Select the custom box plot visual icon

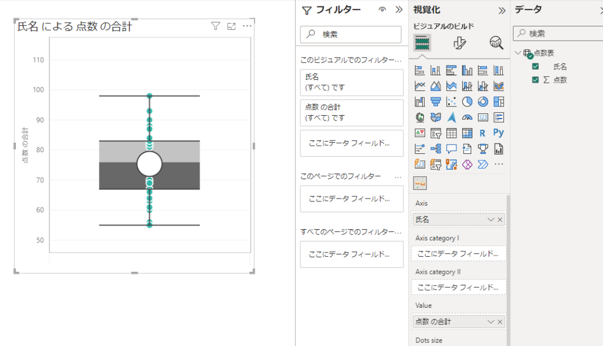420,184
